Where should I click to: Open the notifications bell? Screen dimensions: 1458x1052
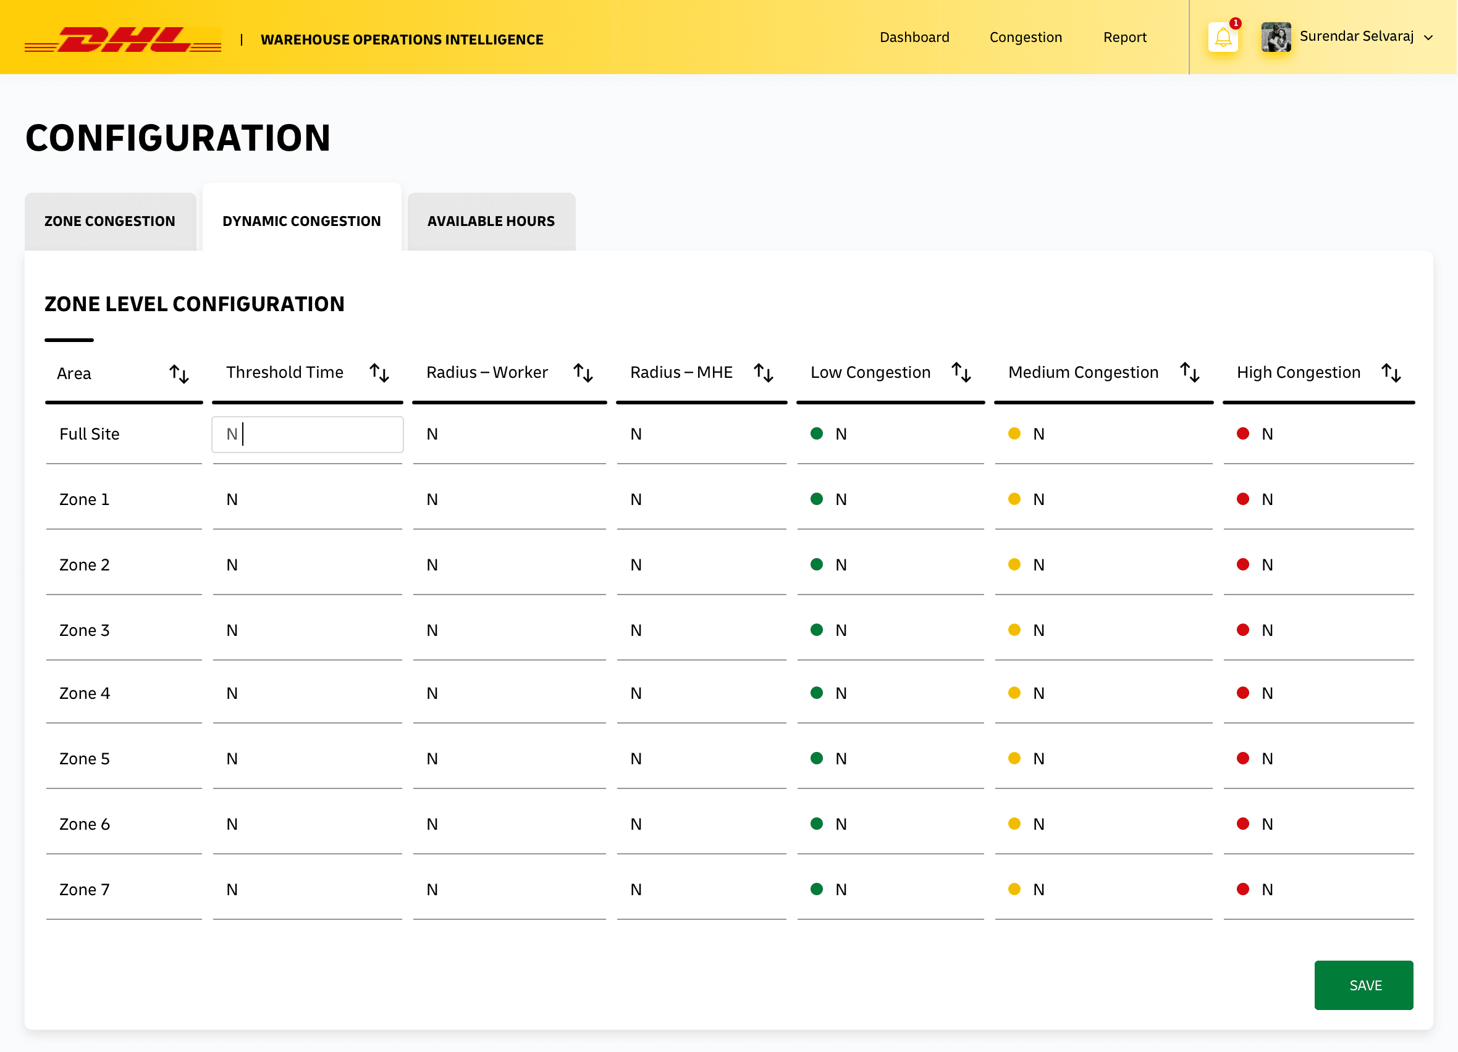click(1223, 38)
